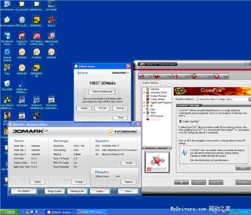
Task: Select the ATITool_02 desktop icon
Action: (x=22, y=21)
